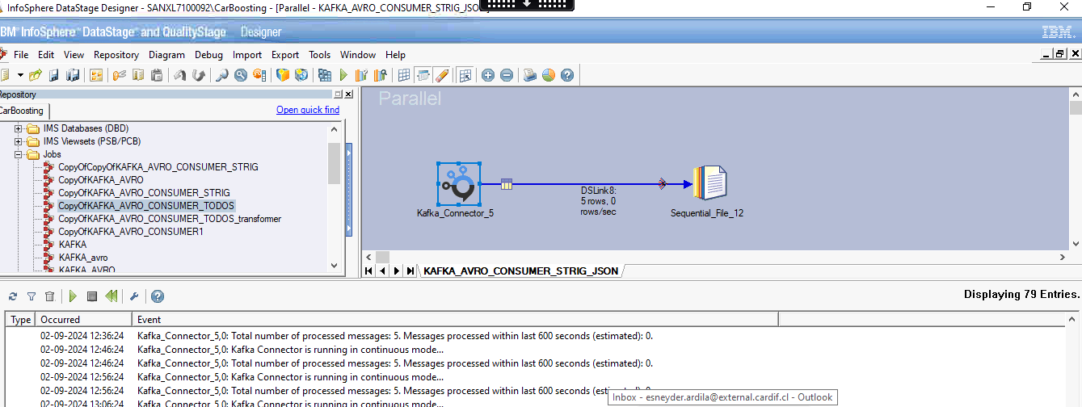Image resolution: width=1082 pixels, height=407 pixels.
Task: Open the New job dropdown arrow
Action: point(20,75)
